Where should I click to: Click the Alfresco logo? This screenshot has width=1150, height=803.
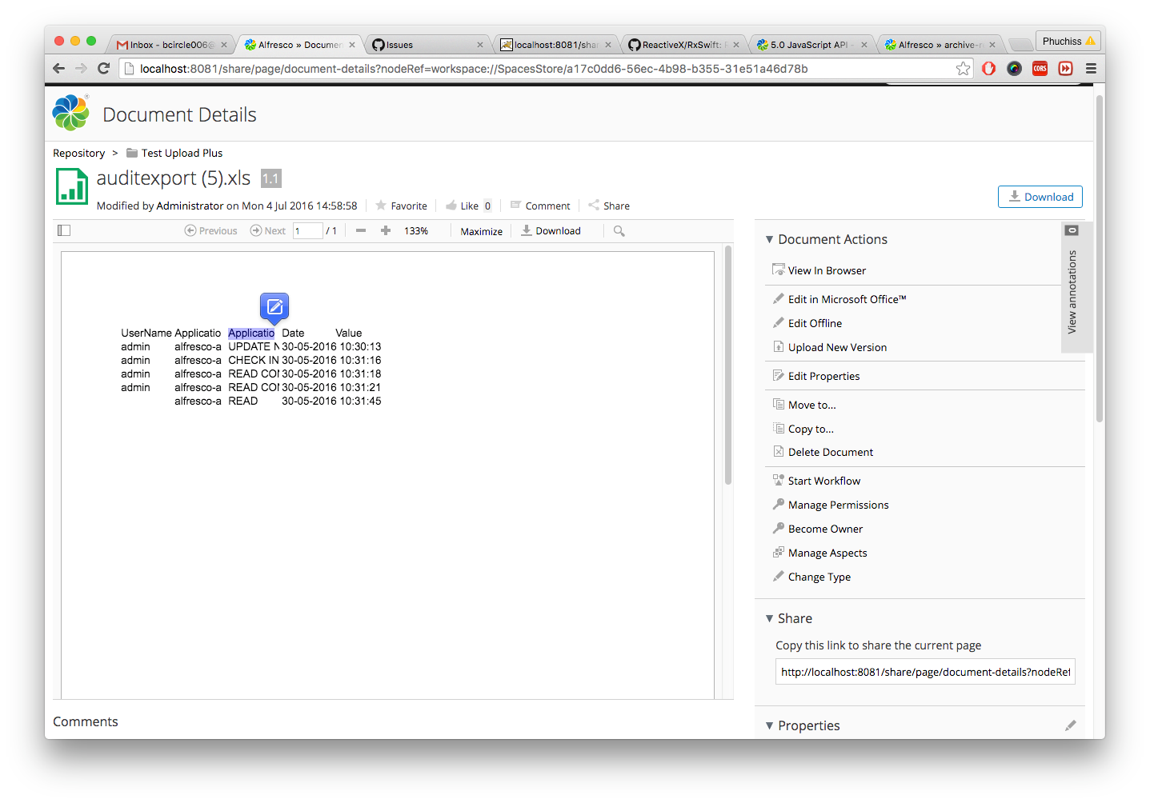point(71,113)
